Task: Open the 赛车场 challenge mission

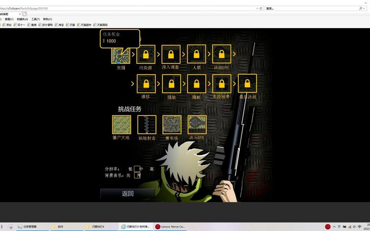Action: point(172,125)
